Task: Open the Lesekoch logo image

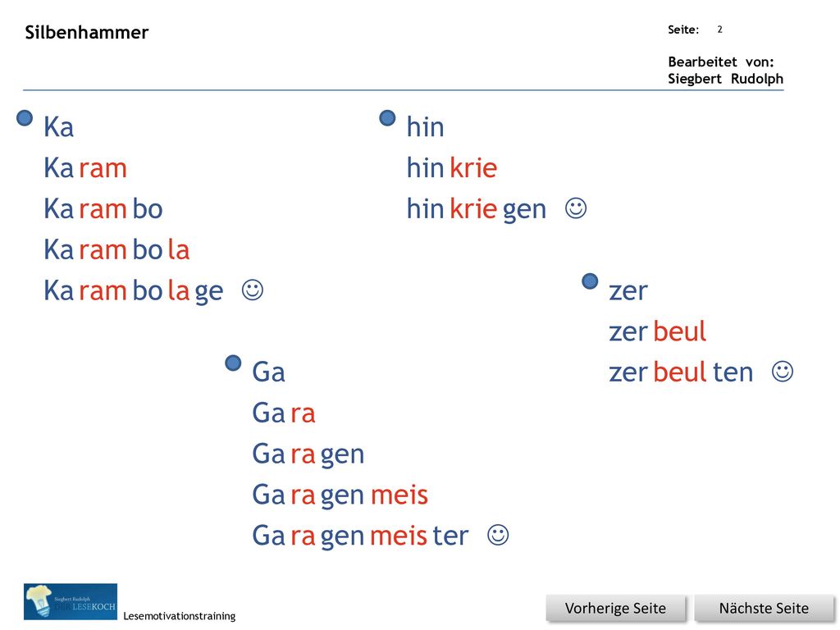Action: tap(71, 601)
